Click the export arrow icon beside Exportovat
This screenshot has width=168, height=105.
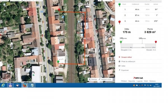click(x=120, y=70)
